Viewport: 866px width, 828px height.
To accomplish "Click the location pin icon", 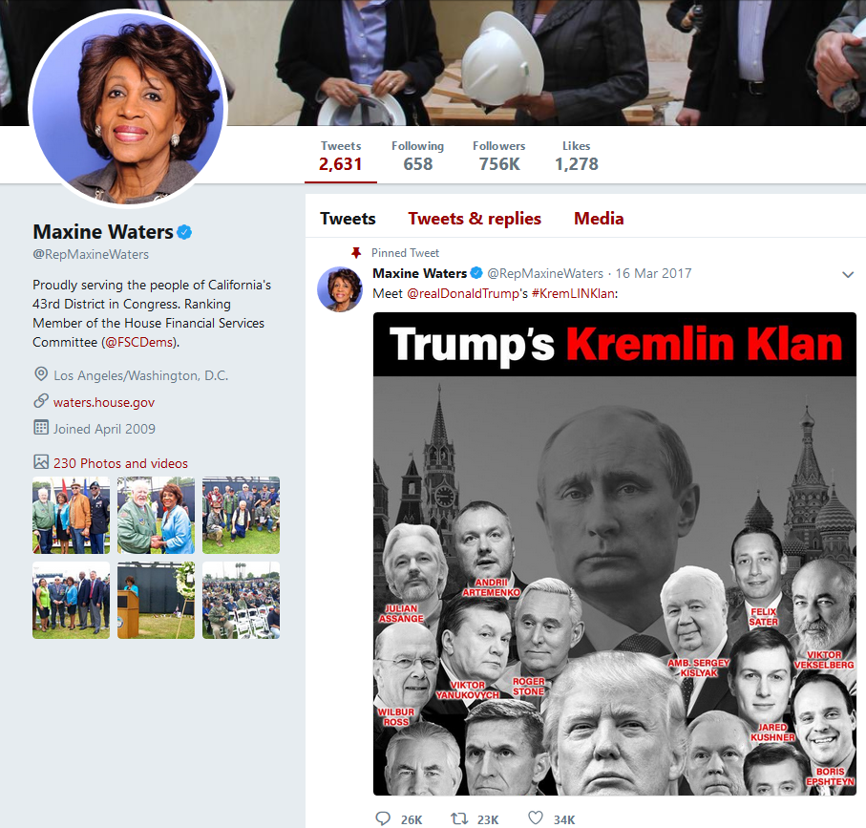I will point(41,374).
